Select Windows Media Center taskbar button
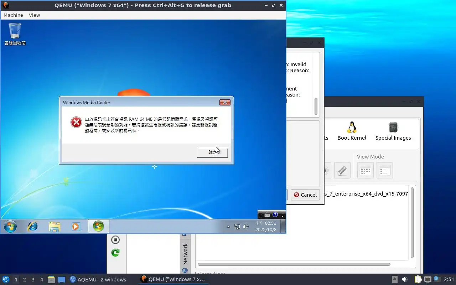This screenshot has width=456, height=285. [x=98, y=226]
